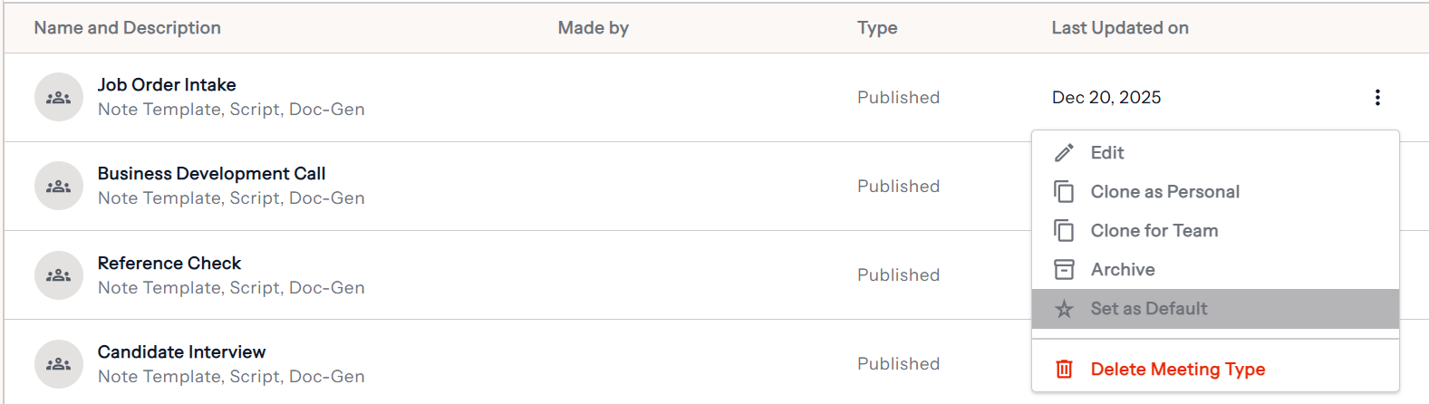This screenshot has width=1429, height=404.
Task: Click the team icon beside Business Development Call
Action: tap(59, 186)
